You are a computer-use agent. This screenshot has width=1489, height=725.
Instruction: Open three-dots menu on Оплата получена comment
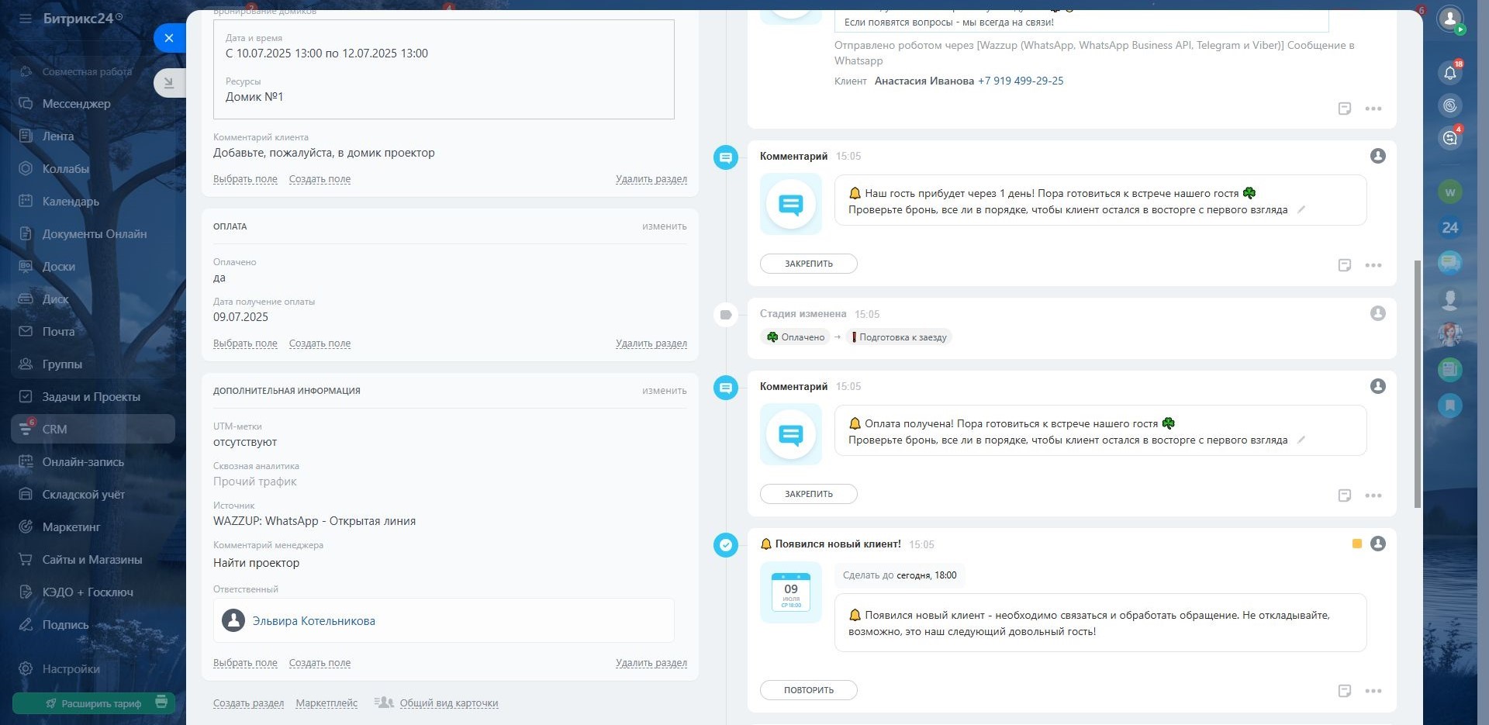pos(1373,495)
